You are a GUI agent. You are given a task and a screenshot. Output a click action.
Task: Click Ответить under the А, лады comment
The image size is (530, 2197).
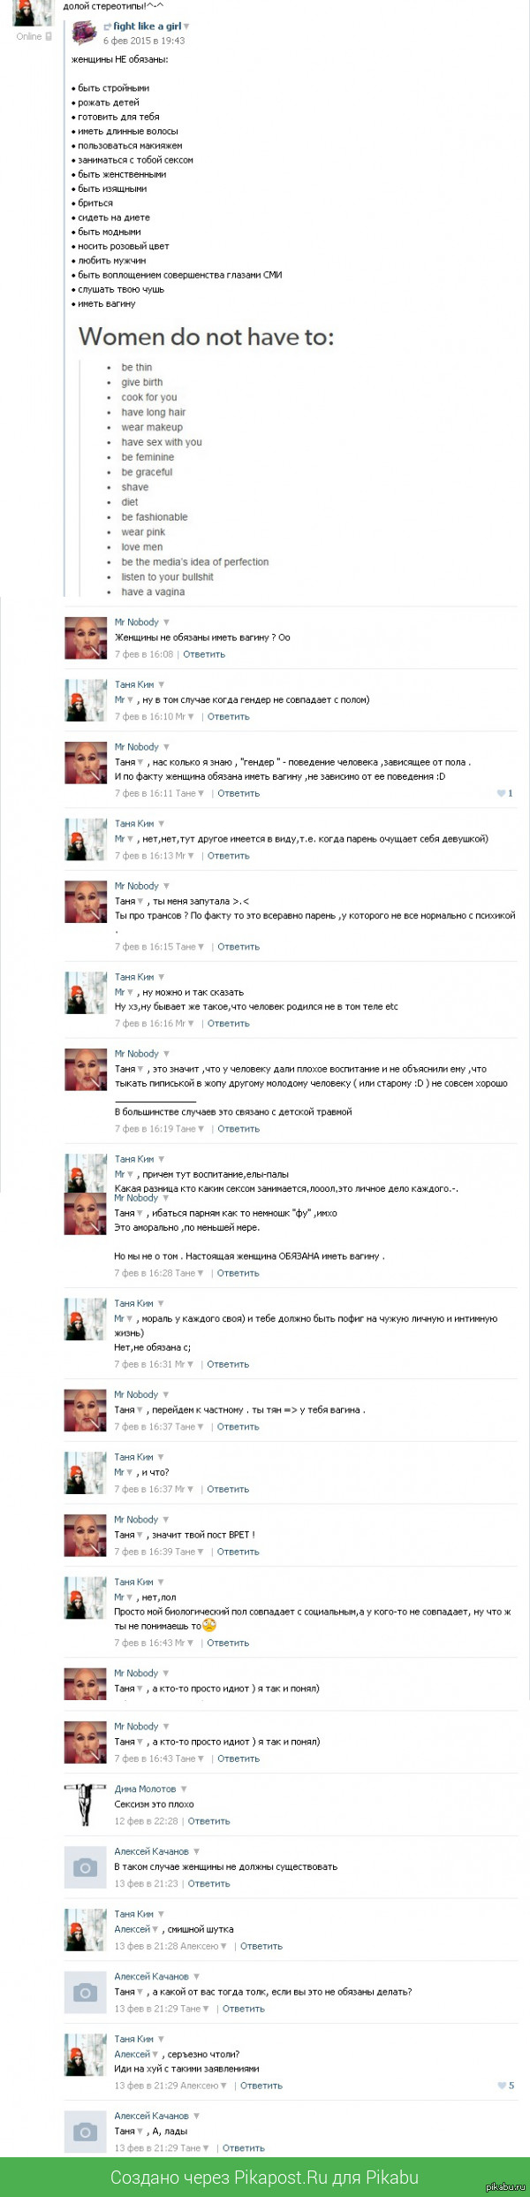[x=243, y=2148]
